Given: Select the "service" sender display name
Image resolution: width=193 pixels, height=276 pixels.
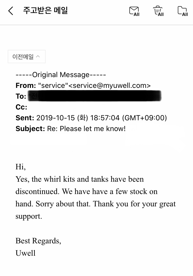Looking at the screenshot, I should [x=53, y=86].
